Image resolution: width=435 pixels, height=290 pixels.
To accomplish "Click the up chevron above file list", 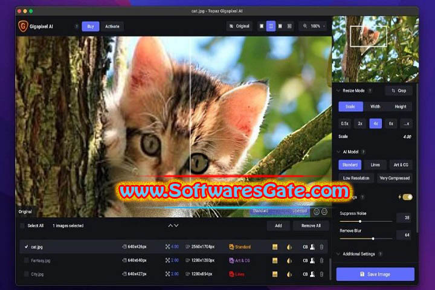I will [170, 225].
